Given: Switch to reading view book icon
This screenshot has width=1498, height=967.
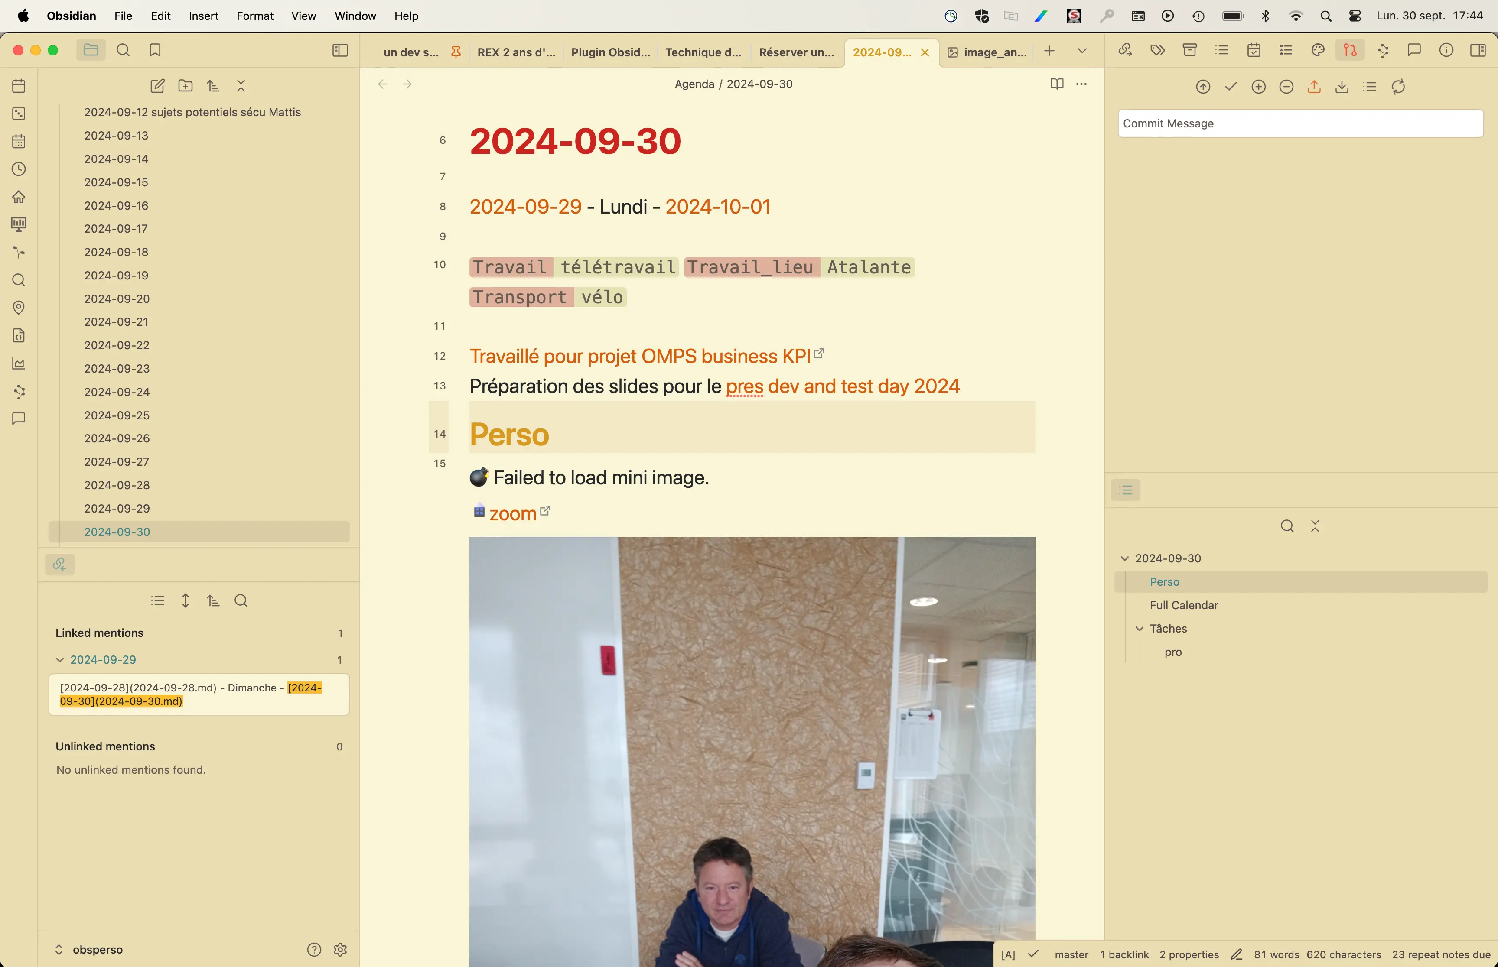Looking at the screenshot, I should 1056,84.
